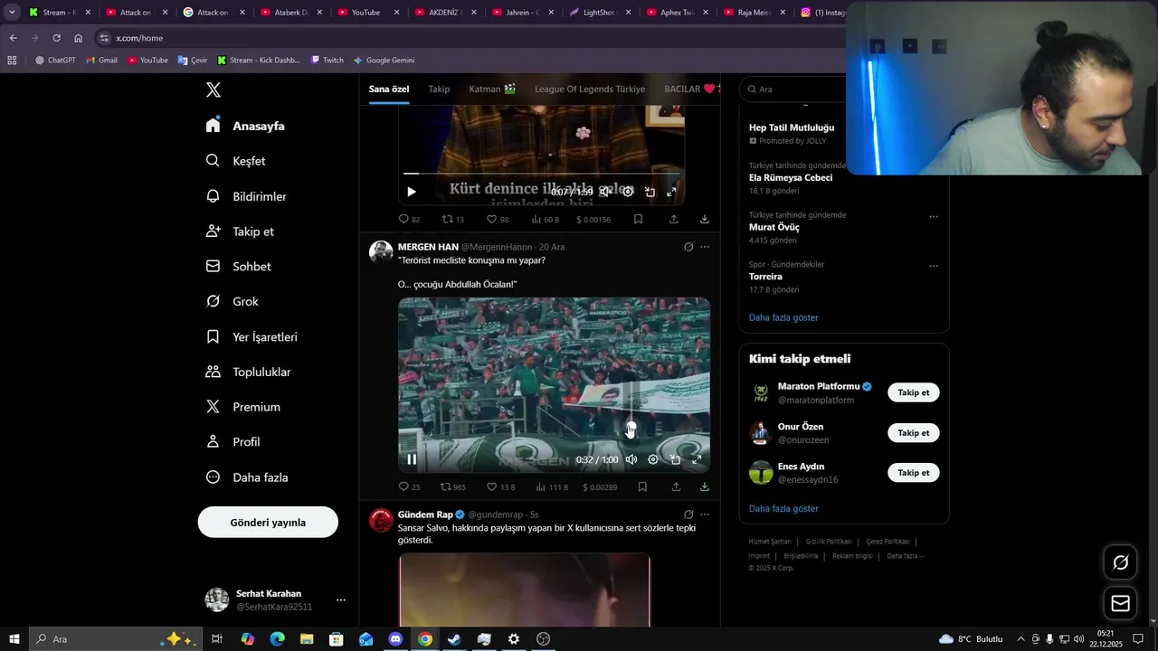This screenshot has width=1158, height=651.
Task: Open MERGEN HAN profile avatar
Action: [x=381, y=252]
